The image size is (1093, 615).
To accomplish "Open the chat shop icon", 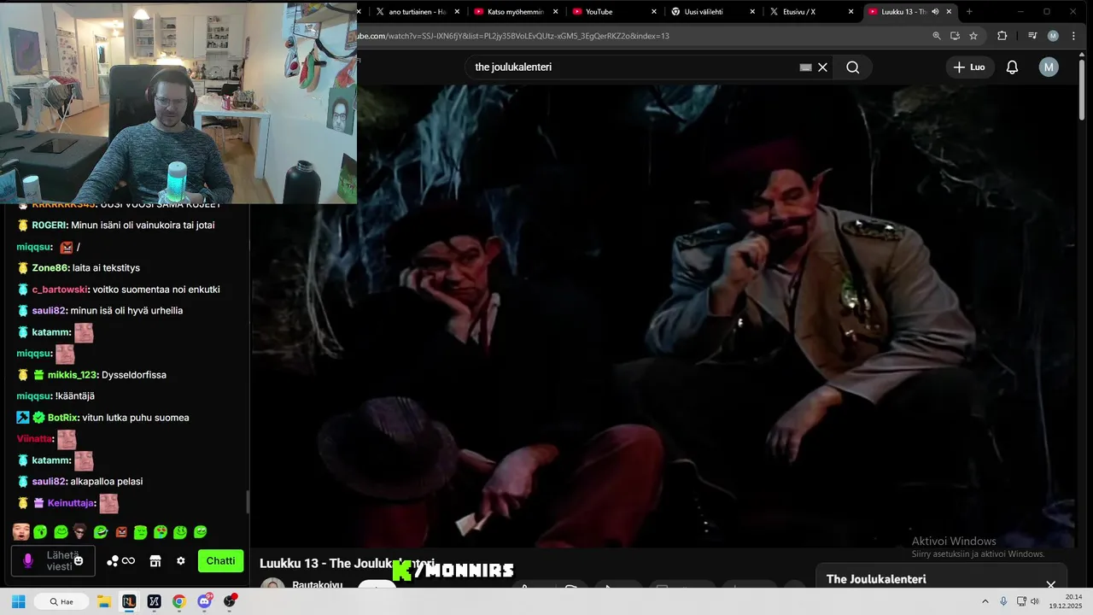I will (x=155, y=561).
